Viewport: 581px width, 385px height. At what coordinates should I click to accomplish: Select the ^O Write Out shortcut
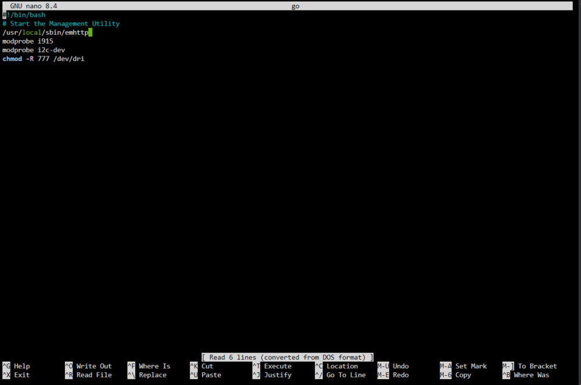click(x=88, y=366)
